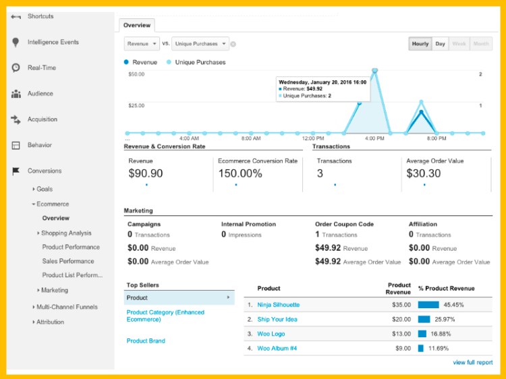The width and height of the screenshot is (506, 379).
Task: Select the Overview tab
Action: 137,25
